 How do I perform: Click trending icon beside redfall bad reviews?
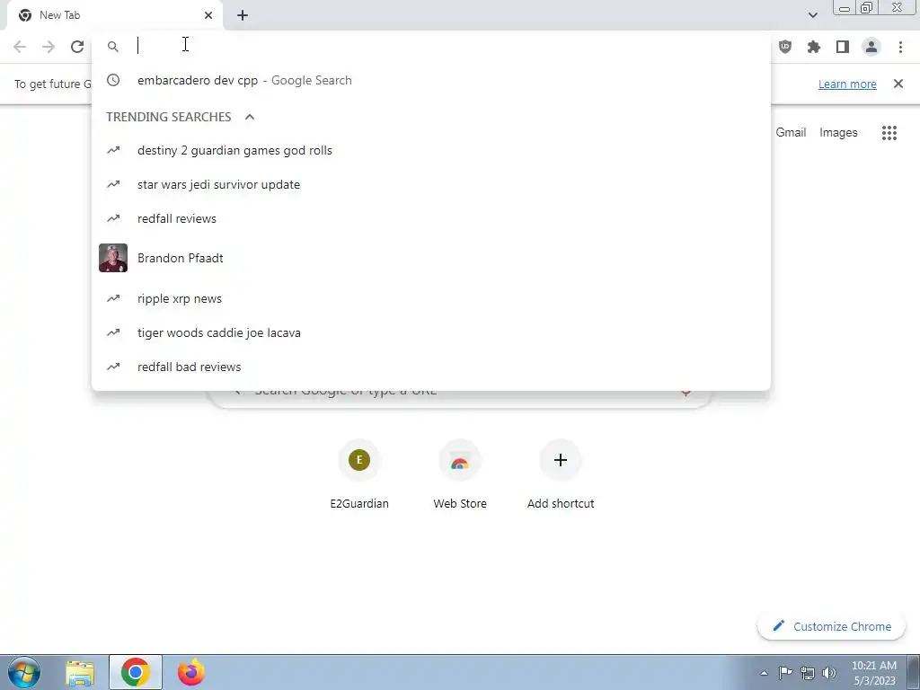pyautogui.click(x=113, y=367)
